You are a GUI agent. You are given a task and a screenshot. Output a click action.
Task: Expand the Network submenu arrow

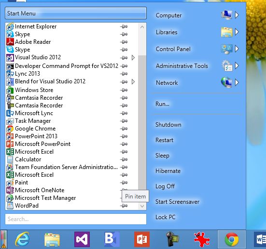[237, 82]
